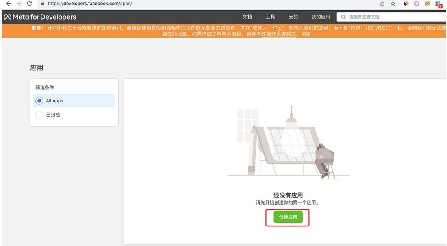
Task: Select the 已归档 (archived) radio button
Action: [x=39, y=115]
